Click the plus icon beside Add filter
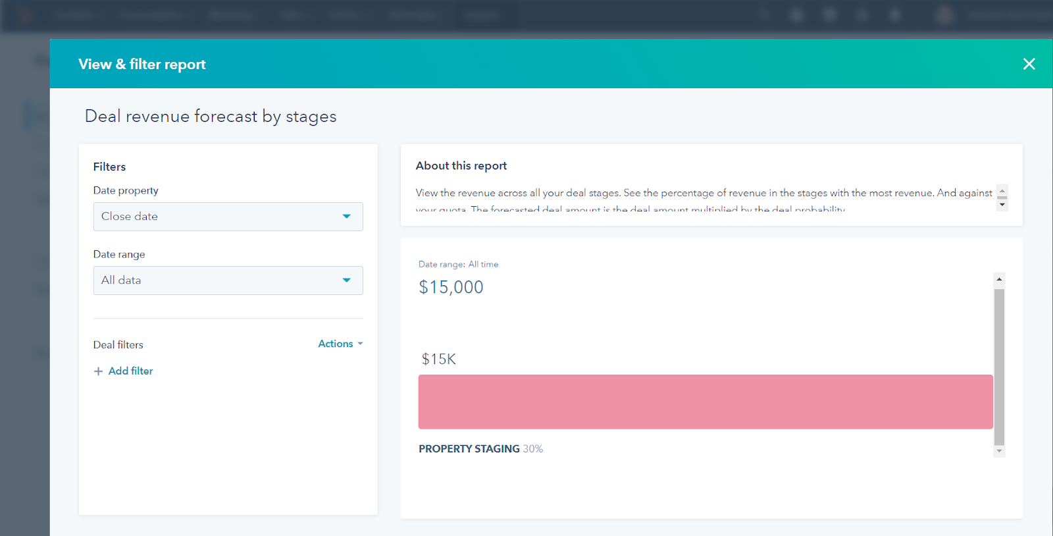The image size is (1053, 536). click(98, 371)
